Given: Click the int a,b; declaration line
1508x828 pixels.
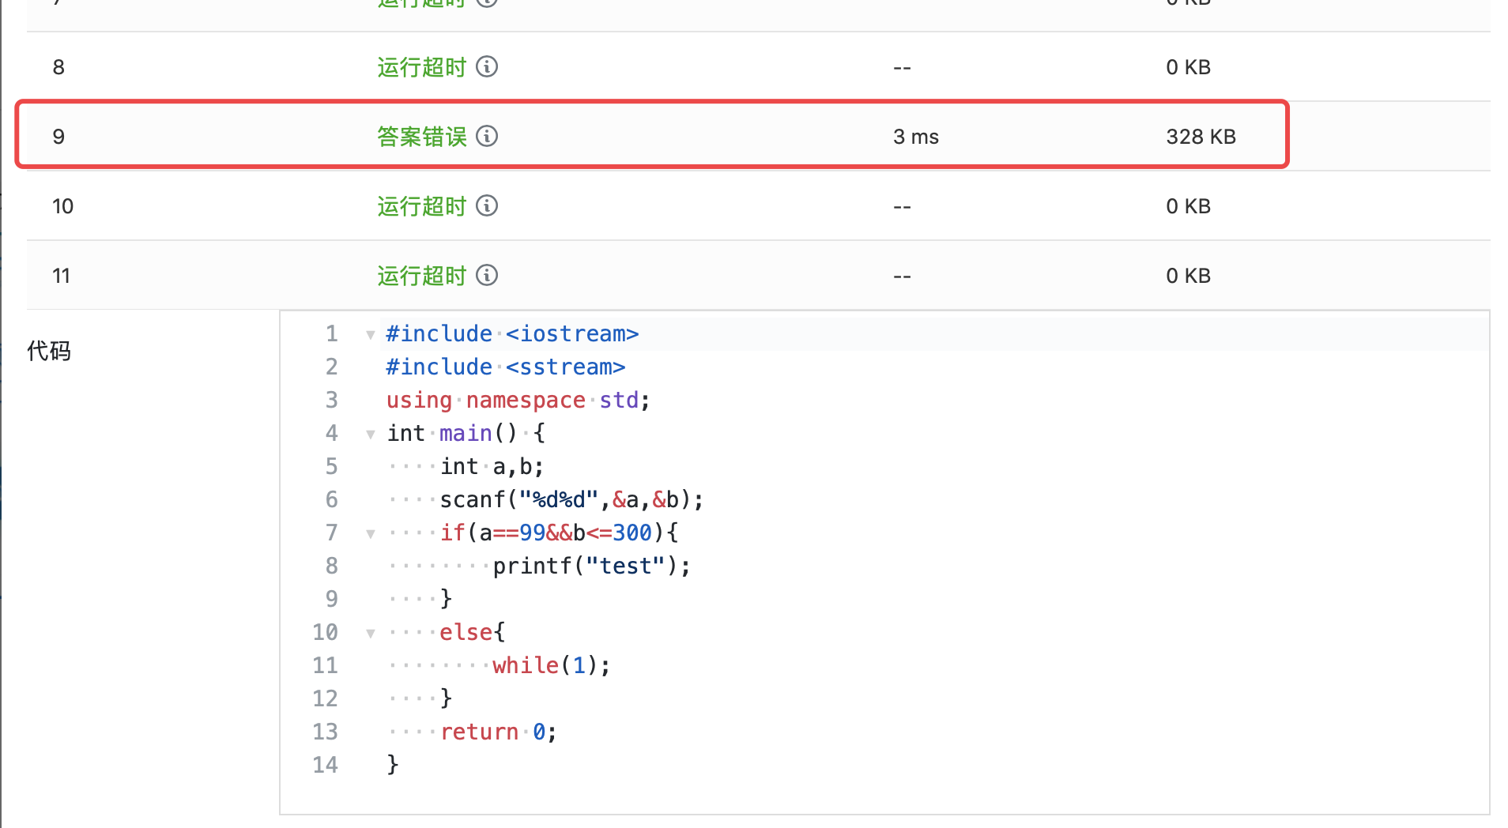Looking at the screenshot, I should (x=492, y=467).
